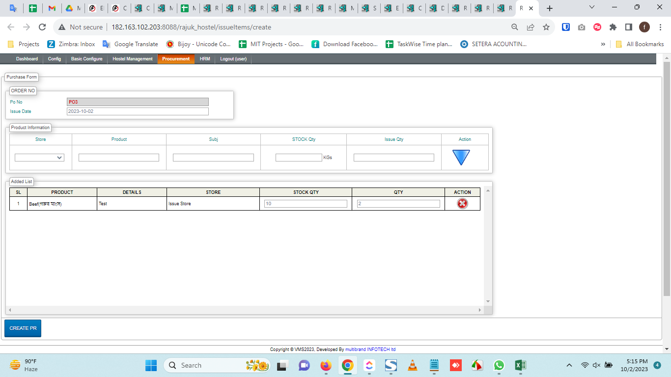Open the zoom magnifier icon in address bar
This screenshot has width=671, height=377.
point(515,27)
